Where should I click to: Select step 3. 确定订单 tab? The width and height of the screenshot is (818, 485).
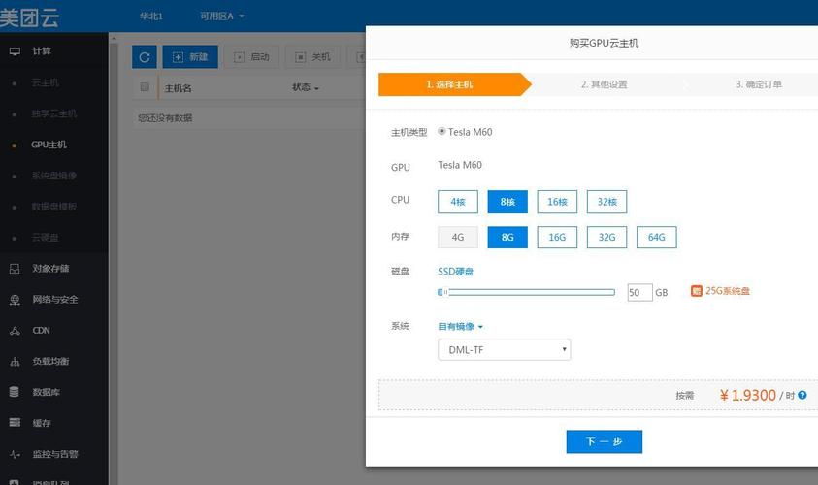coord(759,84)
